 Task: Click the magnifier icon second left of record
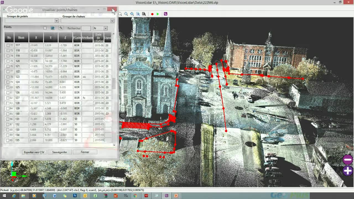point(138,14)
